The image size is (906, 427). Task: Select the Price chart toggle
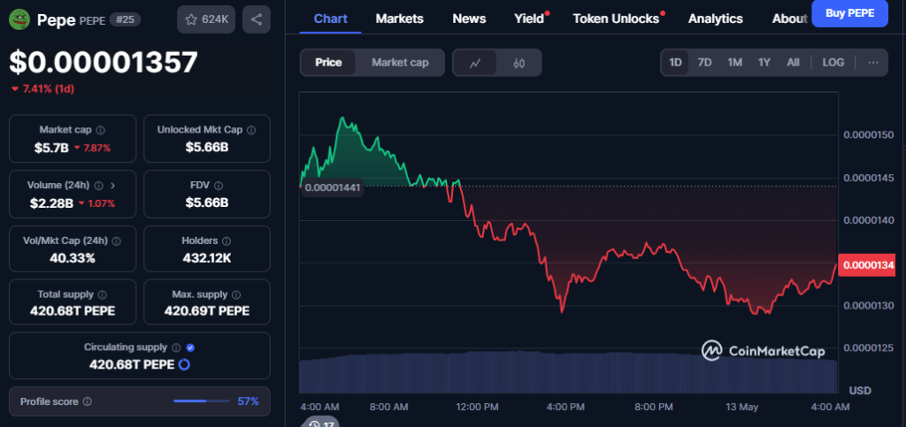coord(328,62)
